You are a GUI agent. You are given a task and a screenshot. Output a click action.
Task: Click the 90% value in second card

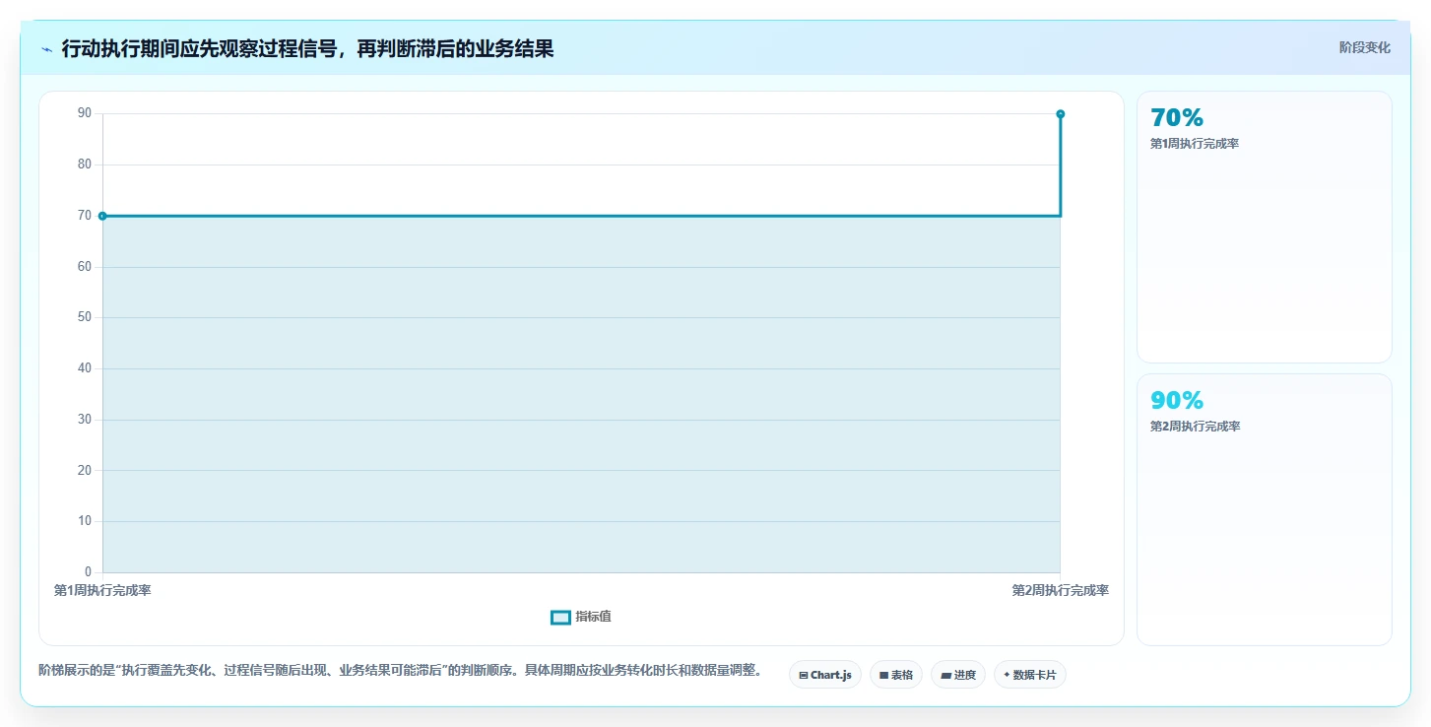(x=1177, y=401)
